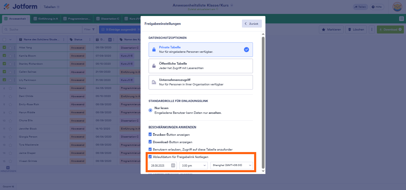Star the Jennifer Block row
The width and height of the screenshot is (406, 190).
[10, 129]
